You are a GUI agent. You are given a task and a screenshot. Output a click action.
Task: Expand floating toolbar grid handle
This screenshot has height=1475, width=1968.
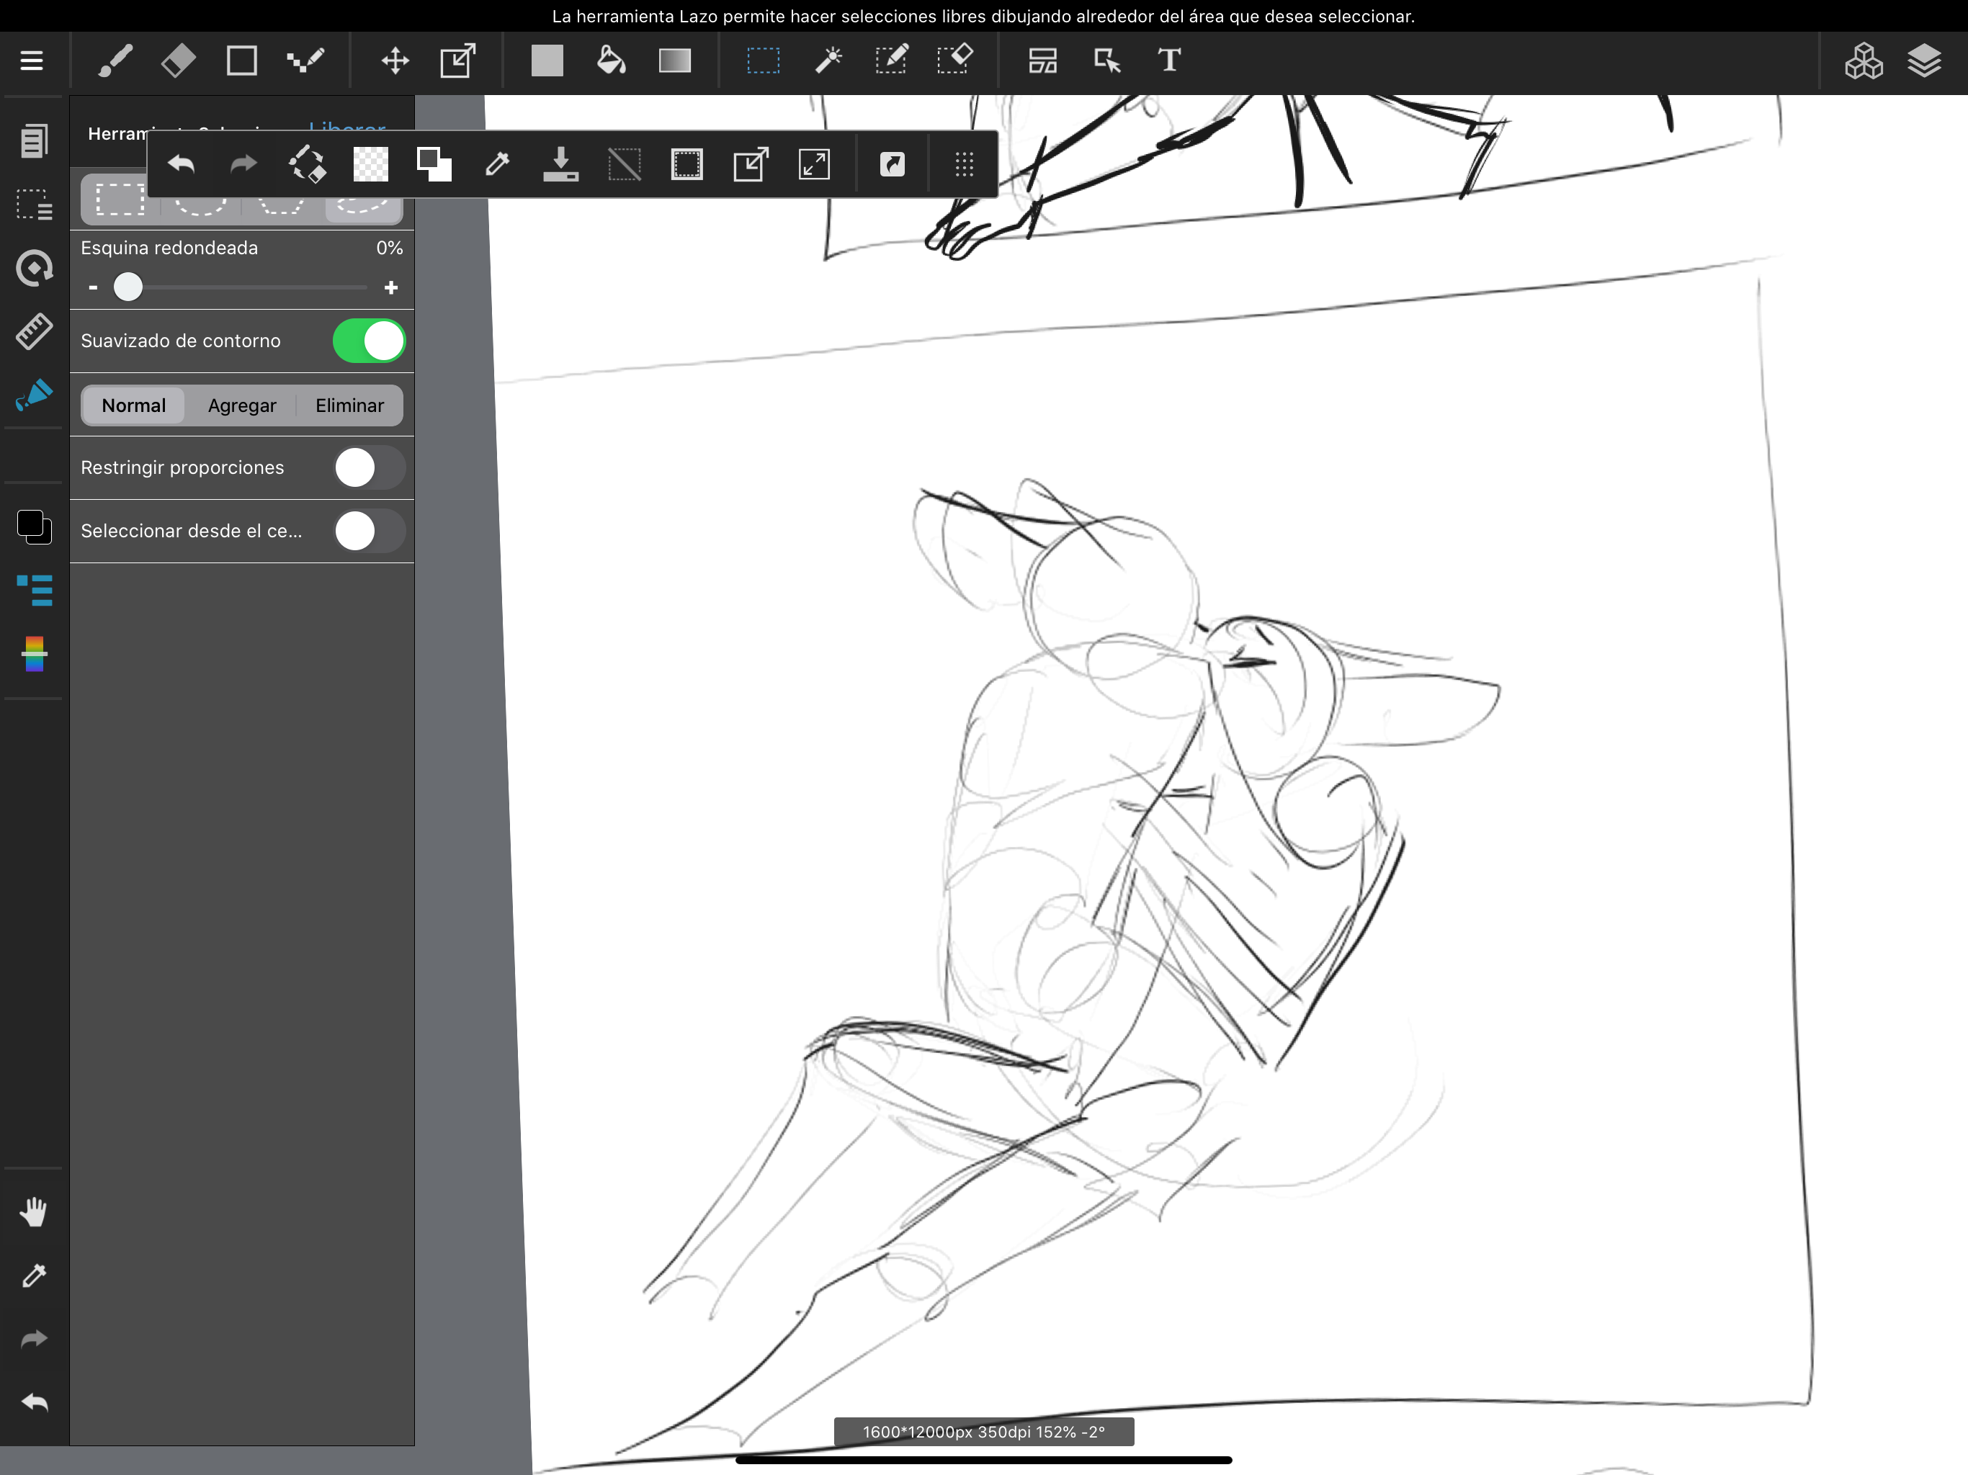coord(964,165)
